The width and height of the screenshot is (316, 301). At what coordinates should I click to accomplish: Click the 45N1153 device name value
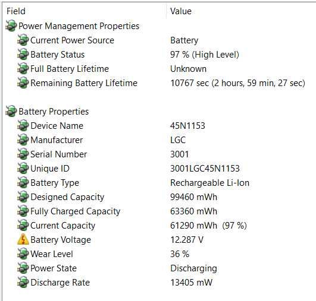[x=187, y=126]
